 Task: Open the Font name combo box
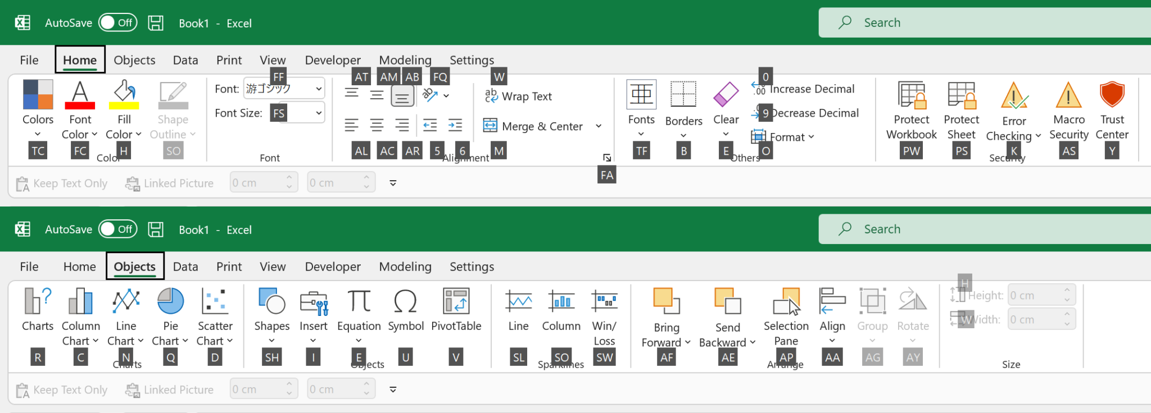click(x=284, y=89)
